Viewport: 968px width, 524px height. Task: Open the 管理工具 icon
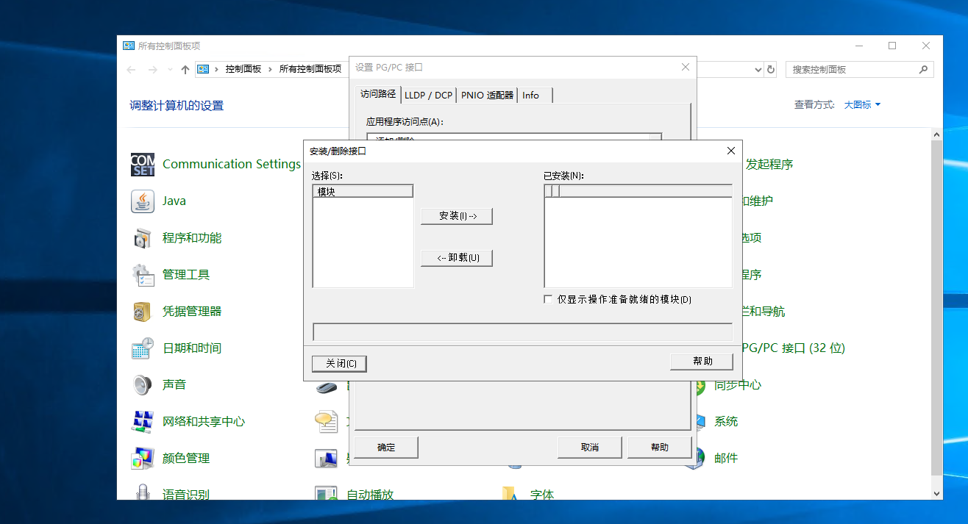point(143,275)
